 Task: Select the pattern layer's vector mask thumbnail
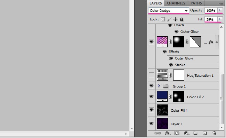click(x=195, y=42)
